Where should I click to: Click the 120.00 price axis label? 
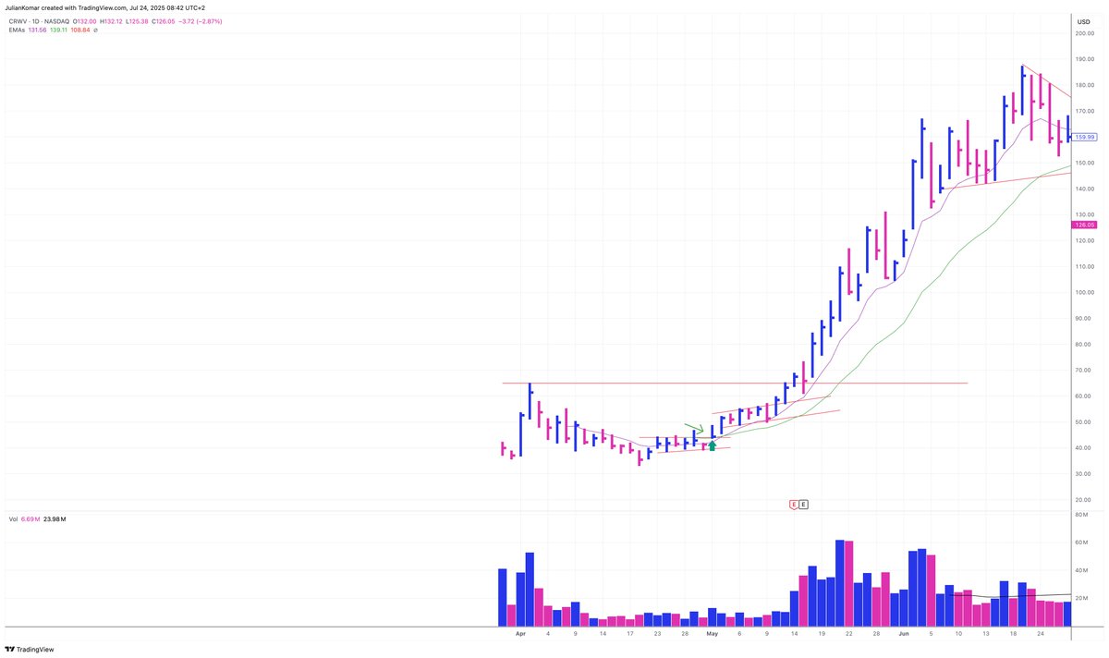tap(1085, 240)
